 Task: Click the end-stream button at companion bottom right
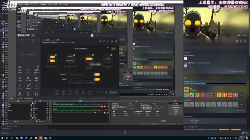click(113, 92)
